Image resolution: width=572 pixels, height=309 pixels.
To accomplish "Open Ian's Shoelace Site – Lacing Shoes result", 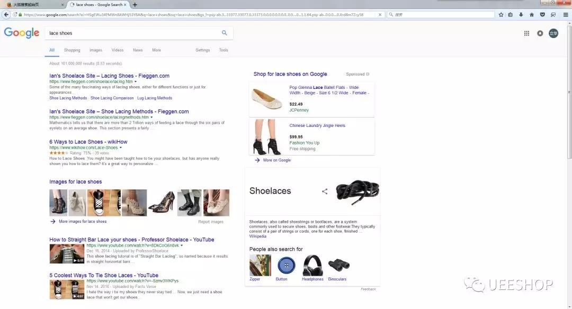I will pyautogui.click(x=110, y=76).
